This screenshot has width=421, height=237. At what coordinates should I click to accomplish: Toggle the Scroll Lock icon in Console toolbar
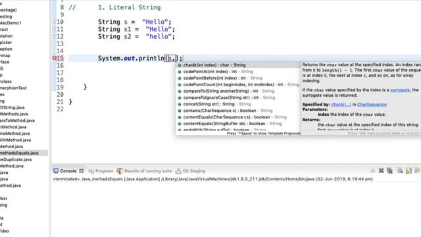pyautogui.click(x=409, y=171)
